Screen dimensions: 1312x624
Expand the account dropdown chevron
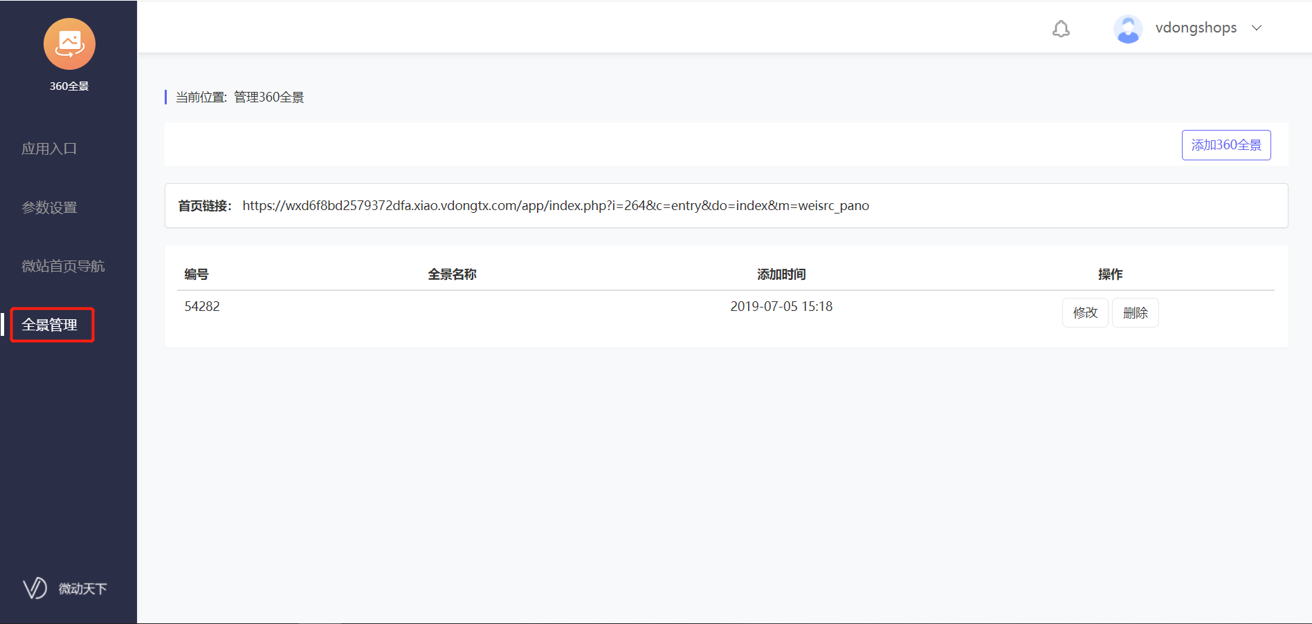pos(1257,28)
